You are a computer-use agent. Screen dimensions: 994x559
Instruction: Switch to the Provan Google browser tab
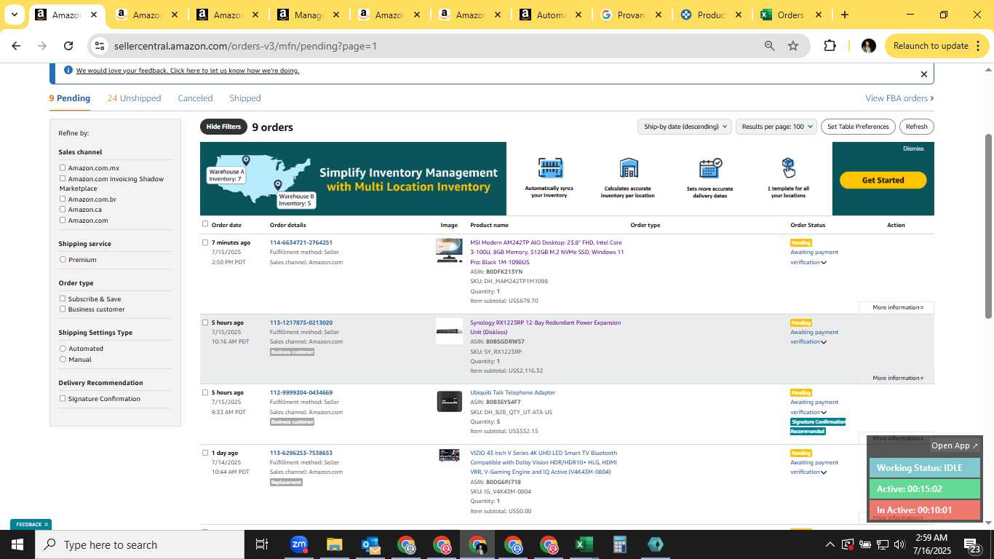[629, 15]
